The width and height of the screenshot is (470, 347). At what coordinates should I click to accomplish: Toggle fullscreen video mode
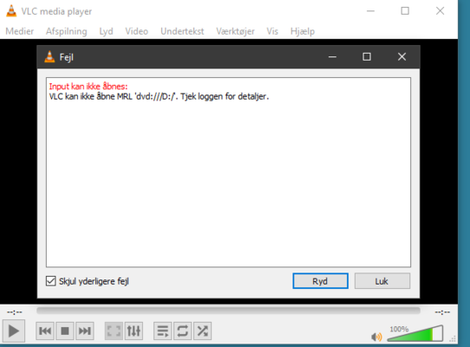click(114, 331)
